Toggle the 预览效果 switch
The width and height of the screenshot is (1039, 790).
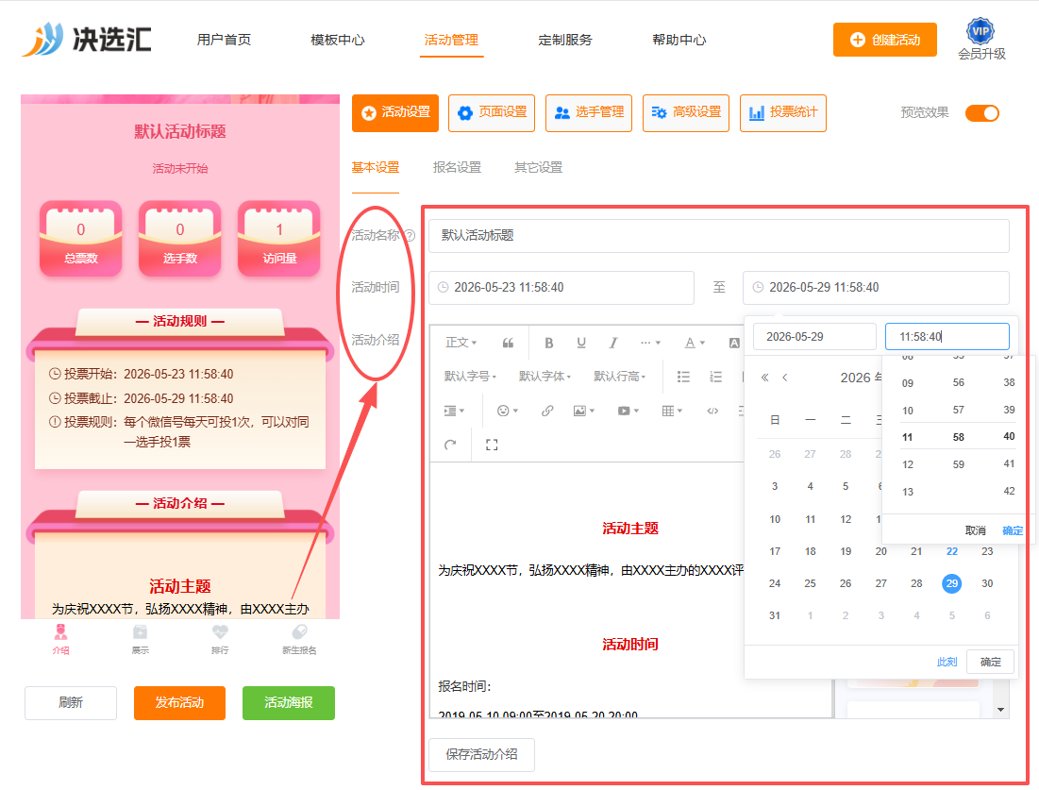(982, 113)
